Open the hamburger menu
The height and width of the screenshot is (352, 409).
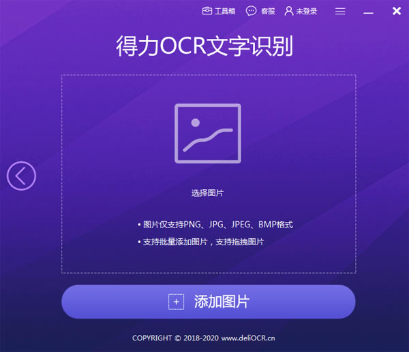(340, 11)
